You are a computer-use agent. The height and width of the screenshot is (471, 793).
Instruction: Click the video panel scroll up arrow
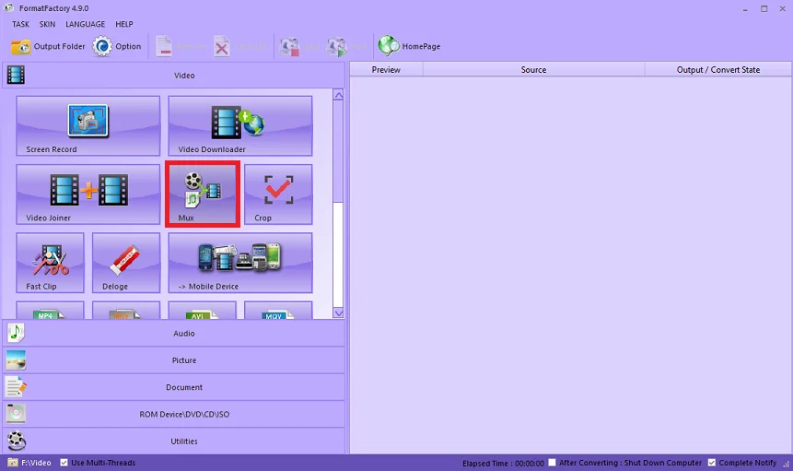coord(338,95)
